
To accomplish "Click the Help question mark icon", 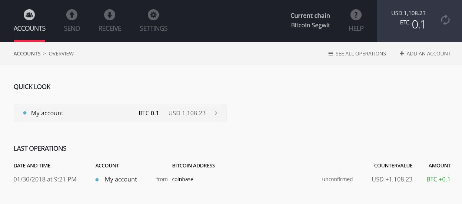I will (x=356, y=15).
